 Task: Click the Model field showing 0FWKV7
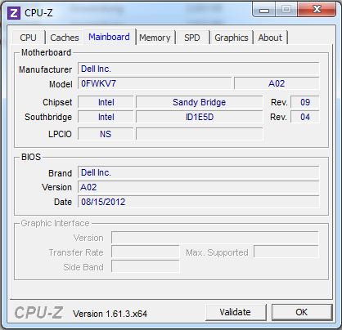pyautogui.click(x=155, y=83)
